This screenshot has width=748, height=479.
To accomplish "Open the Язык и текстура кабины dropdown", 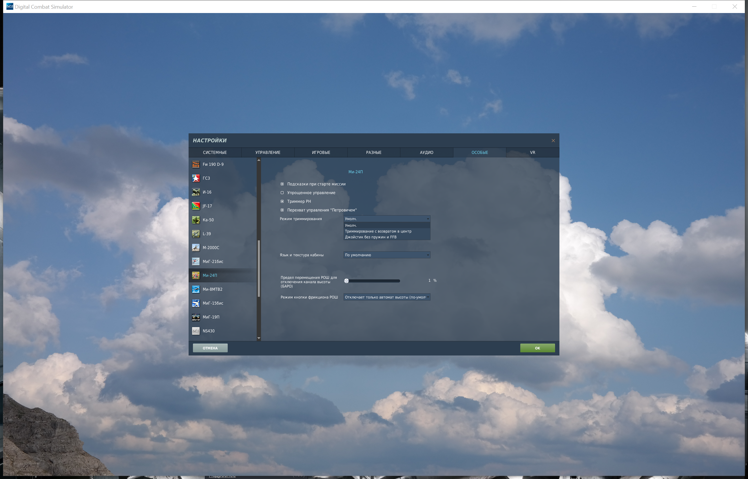I will (x=387, y=255).
